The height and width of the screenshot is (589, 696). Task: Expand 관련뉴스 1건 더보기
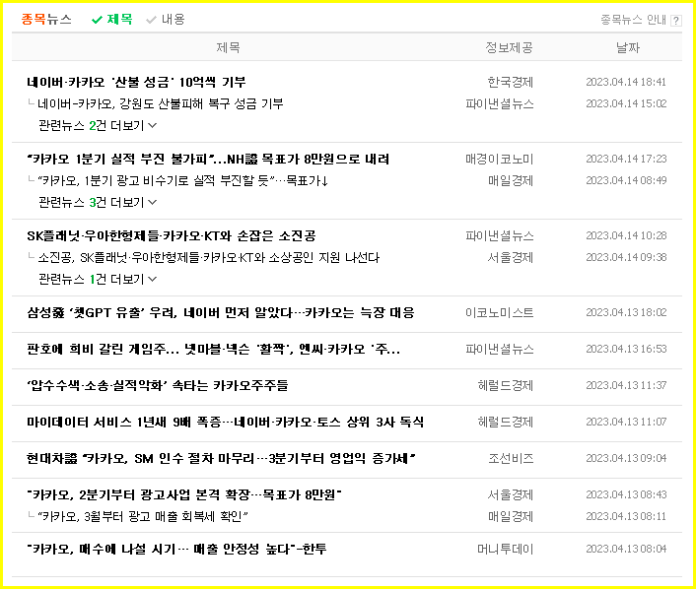pos(98,279)
